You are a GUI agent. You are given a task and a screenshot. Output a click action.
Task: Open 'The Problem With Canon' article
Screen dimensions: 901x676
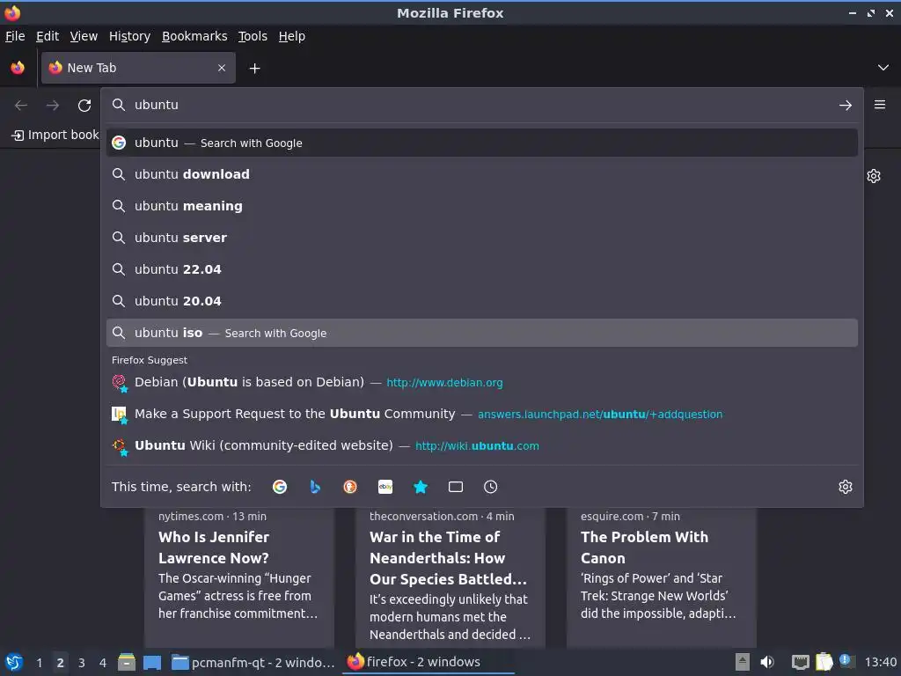pyautogui.click(x=662, y=577)
